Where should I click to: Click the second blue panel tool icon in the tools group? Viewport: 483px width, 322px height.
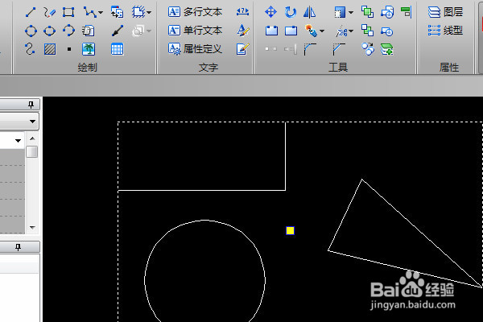291,31
